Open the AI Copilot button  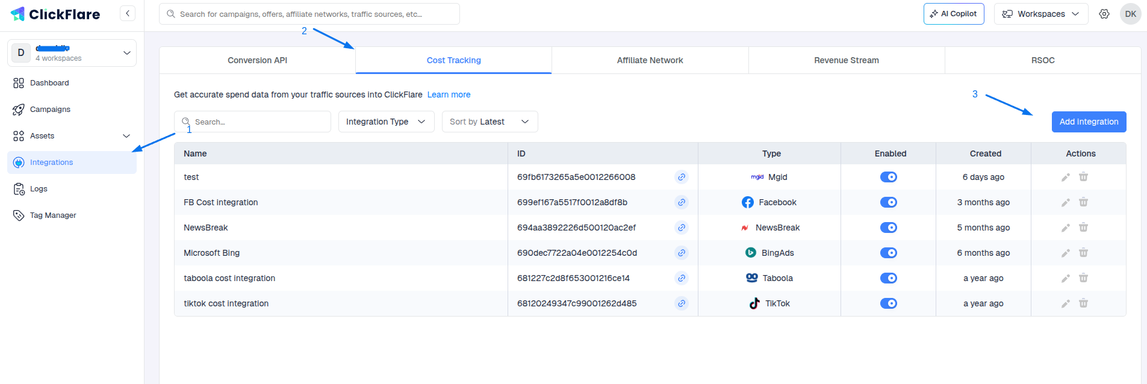[954, 14]
